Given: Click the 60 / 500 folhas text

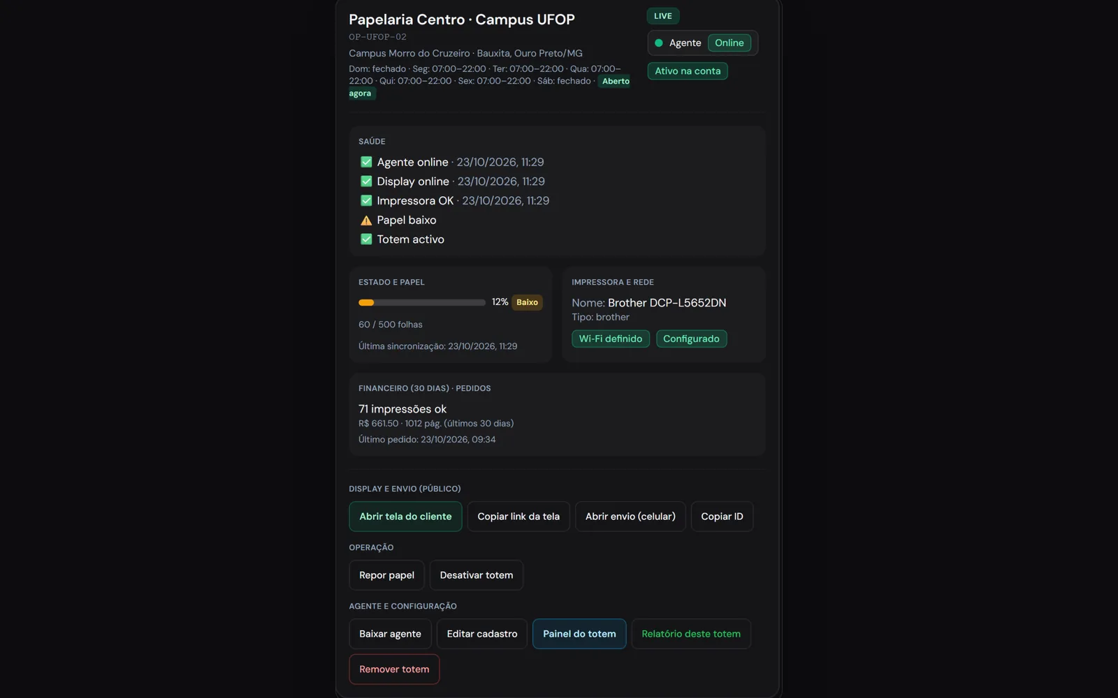Looking at the screenshot, I should [x=391, y=325].
